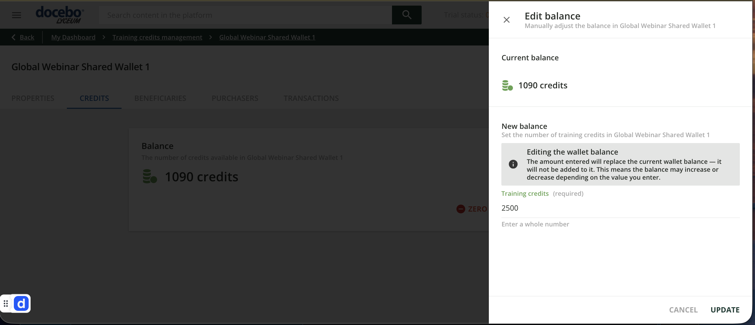Image resolution: width=755 pixels, height=325 pixels.
Task: Click the Training credits input field
Action: coord(620,208)
